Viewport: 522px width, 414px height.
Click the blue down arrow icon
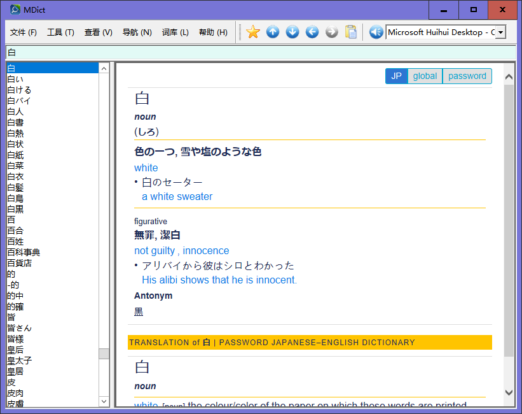(292, 32)
